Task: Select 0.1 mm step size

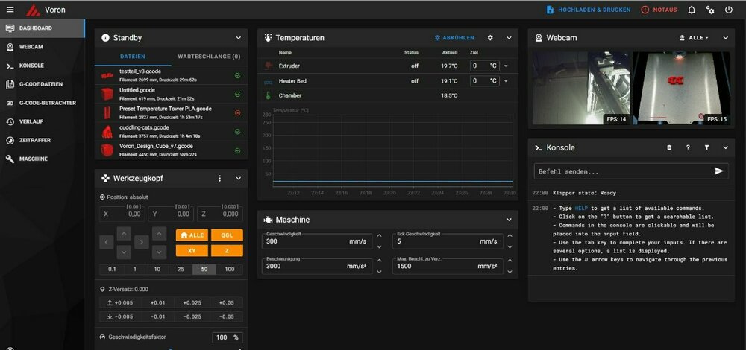Action: [112, 270]
